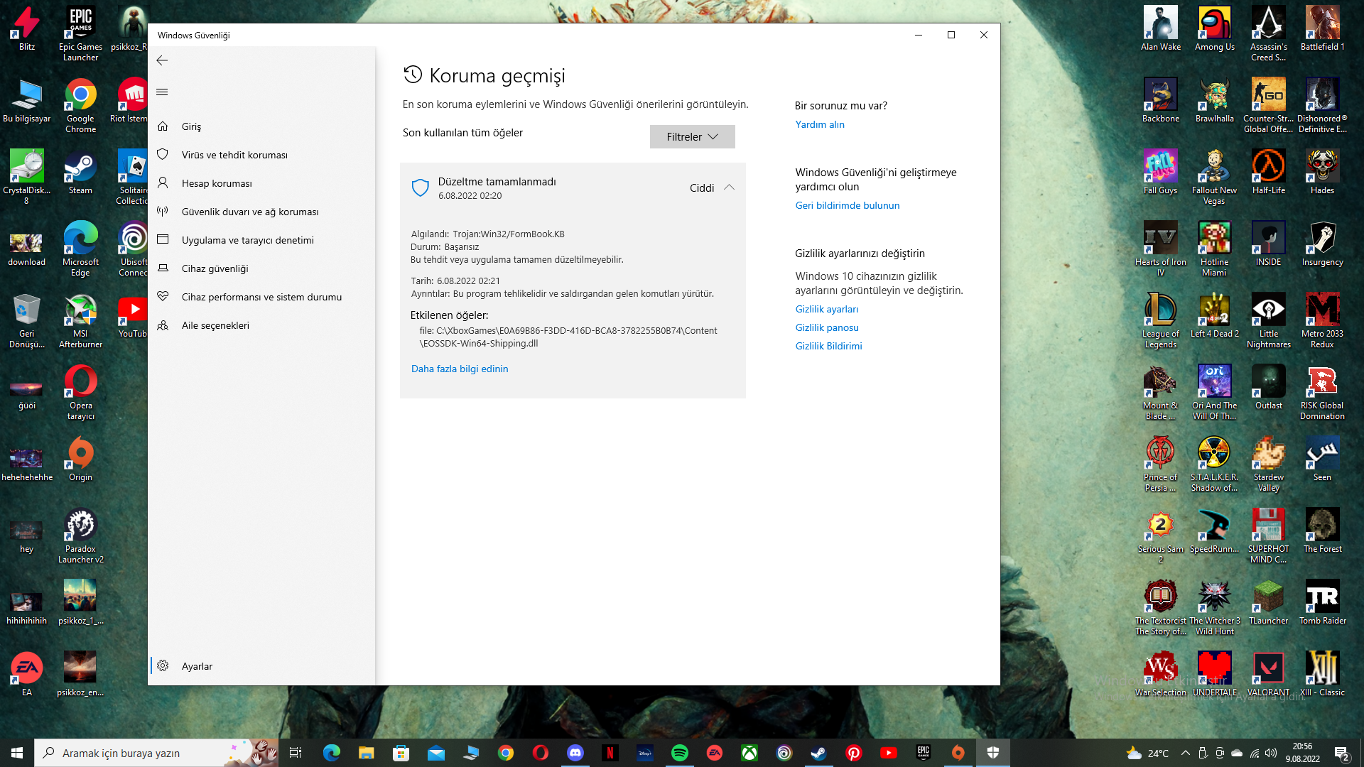The height and width of the screenshot is (767, 1364).
Task: Select Hesap koruması person icon
Action: [x=163, y=183]
